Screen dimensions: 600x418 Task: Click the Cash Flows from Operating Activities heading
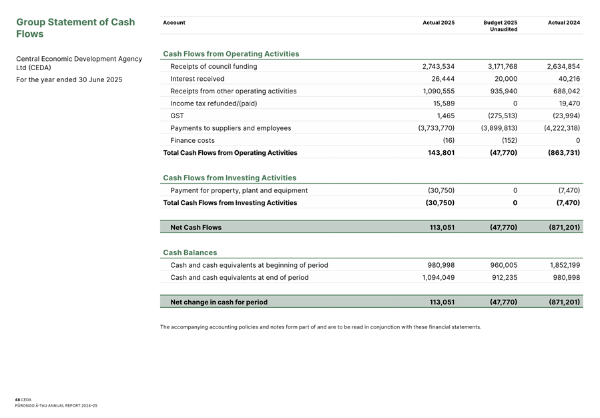click(x=231, y=54)
